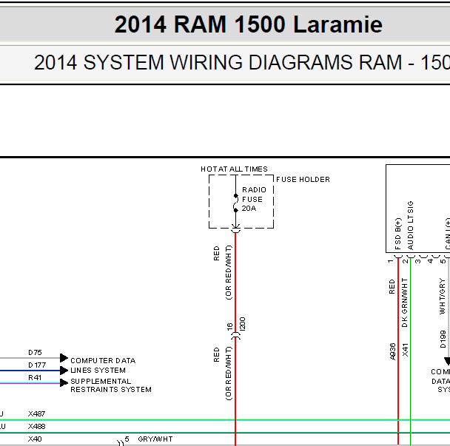Screen dimensions: 450x446
Task: Click the arrow at the end of R41 wire
Action: point(64,382)
